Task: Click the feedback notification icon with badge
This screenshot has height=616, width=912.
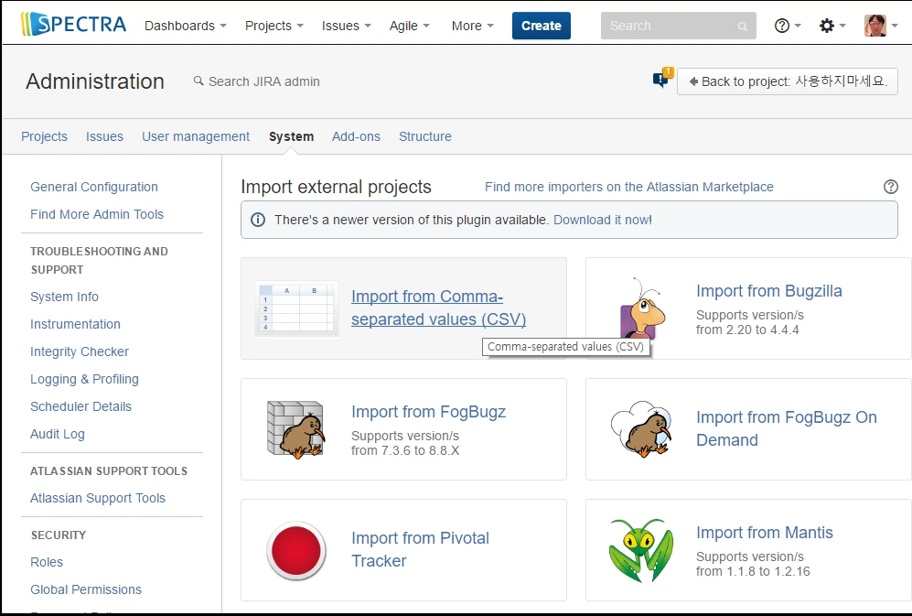Action: [x=662, y=78]
